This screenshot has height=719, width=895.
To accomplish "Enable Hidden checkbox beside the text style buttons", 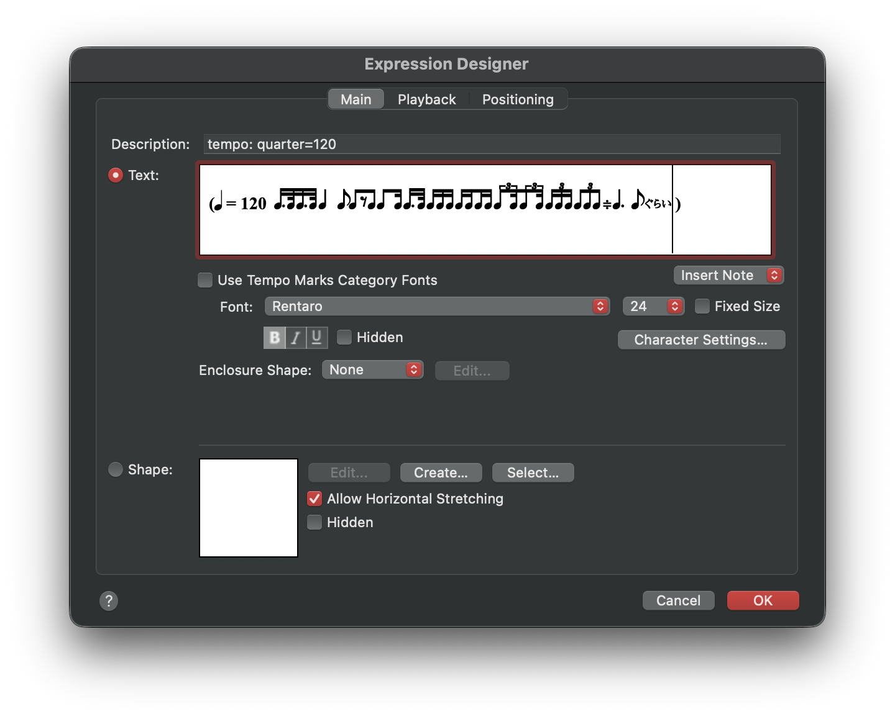I will pyautogui.click(x=344, y=338).
